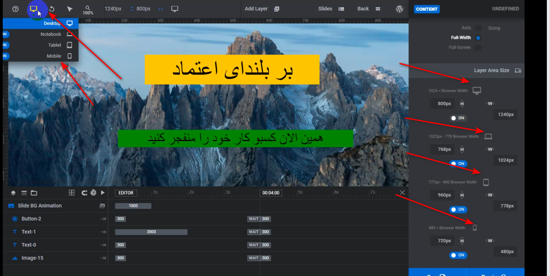Select the Image-15 layer row
This screenshot has height=276, width=550.
[x=55, y=258]
